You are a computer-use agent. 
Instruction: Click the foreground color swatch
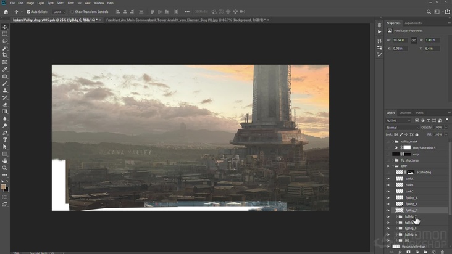[x=3, y=187]
